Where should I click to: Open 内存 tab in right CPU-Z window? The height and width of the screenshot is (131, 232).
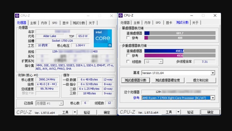147,23
